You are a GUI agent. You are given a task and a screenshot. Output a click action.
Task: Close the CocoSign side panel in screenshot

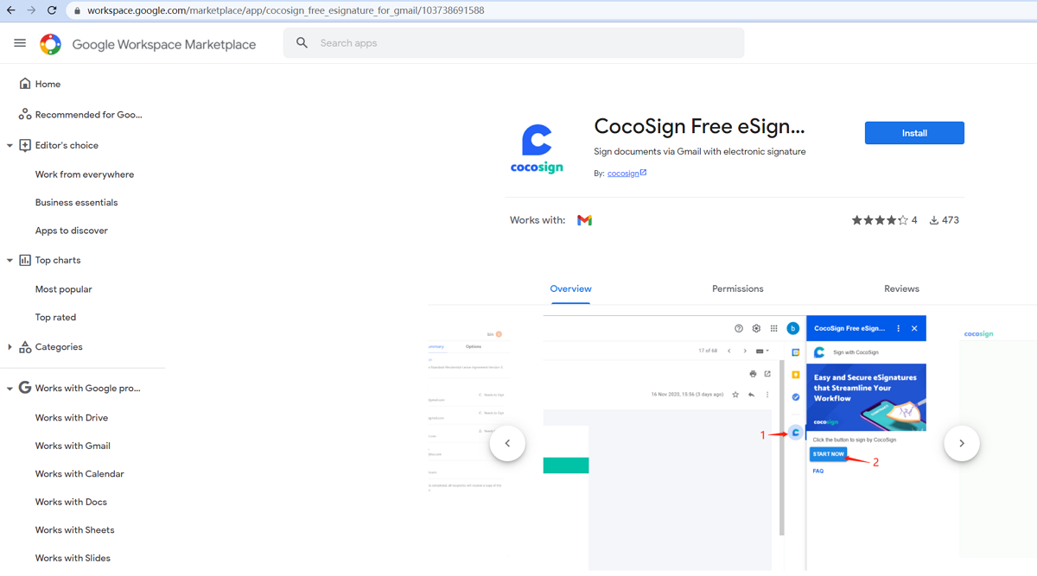point(914,328)
